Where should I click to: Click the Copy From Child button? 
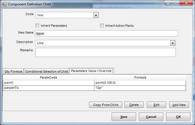106,105
